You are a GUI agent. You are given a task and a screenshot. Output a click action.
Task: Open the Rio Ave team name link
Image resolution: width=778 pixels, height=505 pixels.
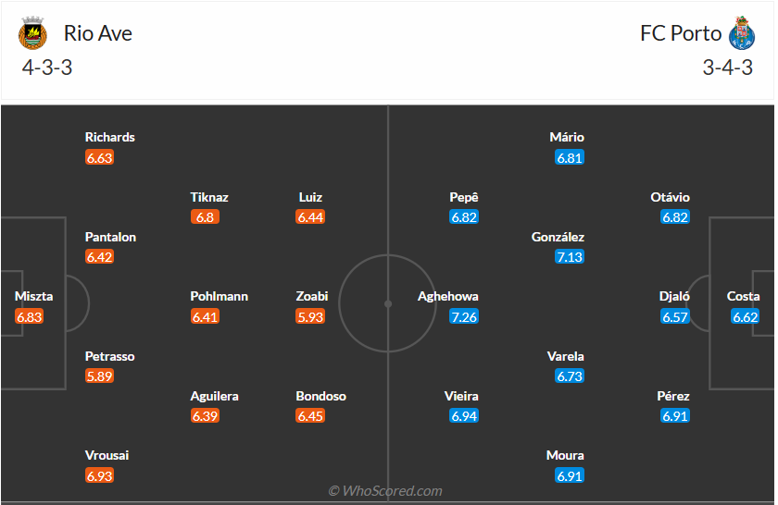pos(98,33)
